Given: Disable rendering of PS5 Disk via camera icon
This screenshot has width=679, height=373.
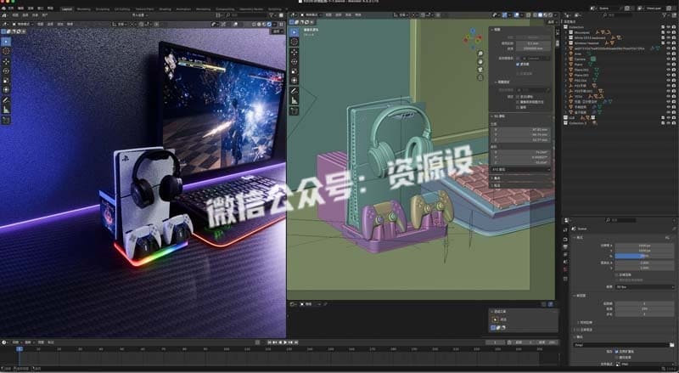Looking at the screenshot, I should pos(673,80).
